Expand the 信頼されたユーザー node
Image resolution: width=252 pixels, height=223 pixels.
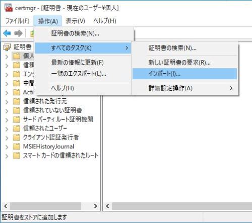pyautogui.click(x=7, y=129)
